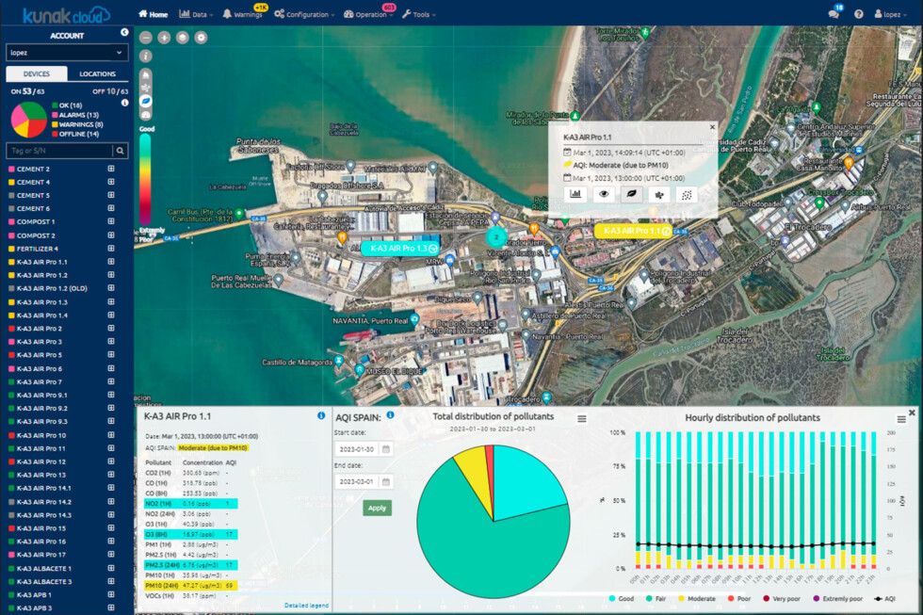Open the Configuration dropdown menu

(304, 15)
